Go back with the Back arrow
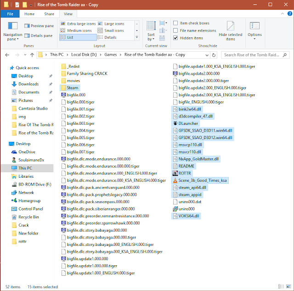294x291 pixels. tap(7, 55)
